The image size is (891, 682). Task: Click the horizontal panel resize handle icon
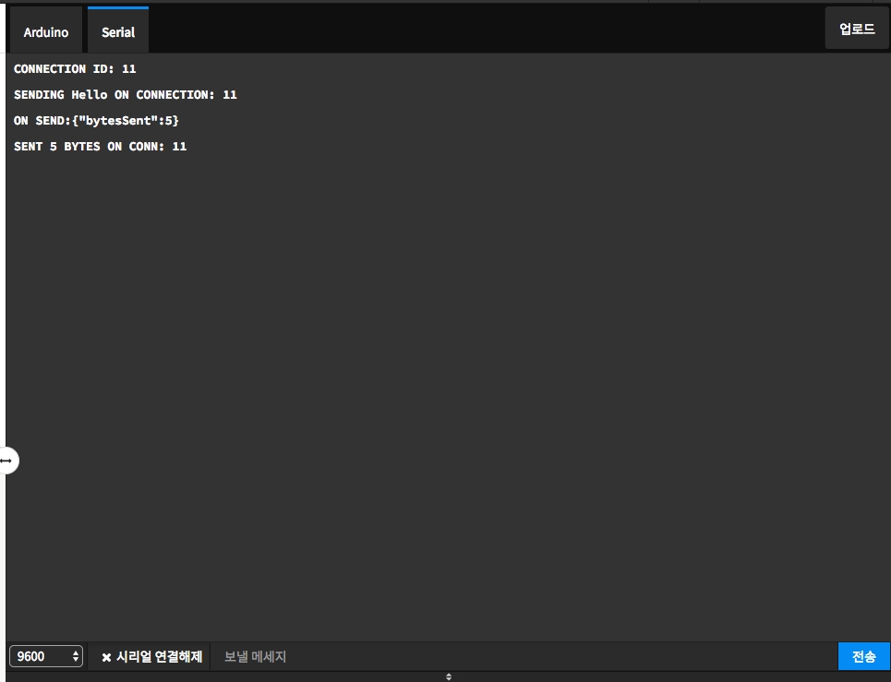(x=7, y=461)
